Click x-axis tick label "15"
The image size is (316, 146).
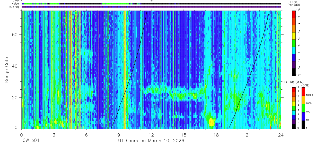pos(184,135)
